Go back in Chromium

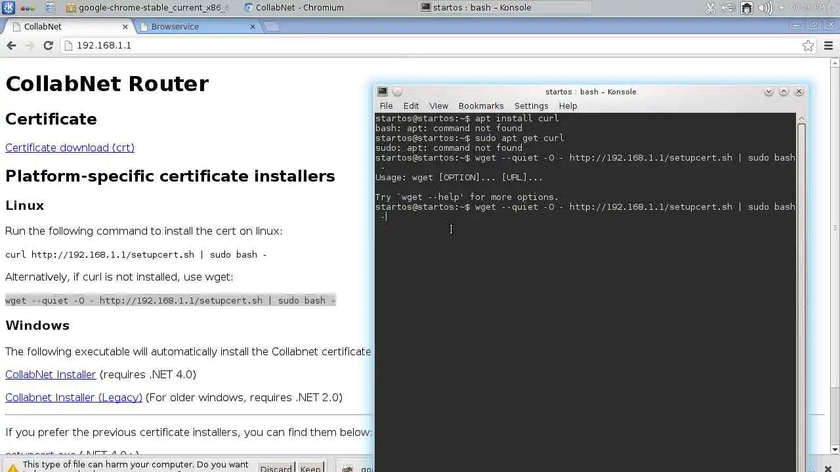point(11,45)
